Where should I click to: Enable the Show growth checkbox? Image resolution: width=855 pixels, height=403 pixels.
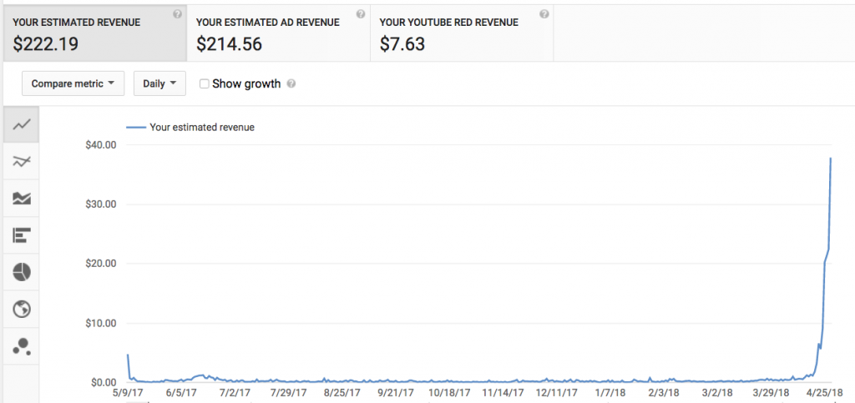click(205, 83)
